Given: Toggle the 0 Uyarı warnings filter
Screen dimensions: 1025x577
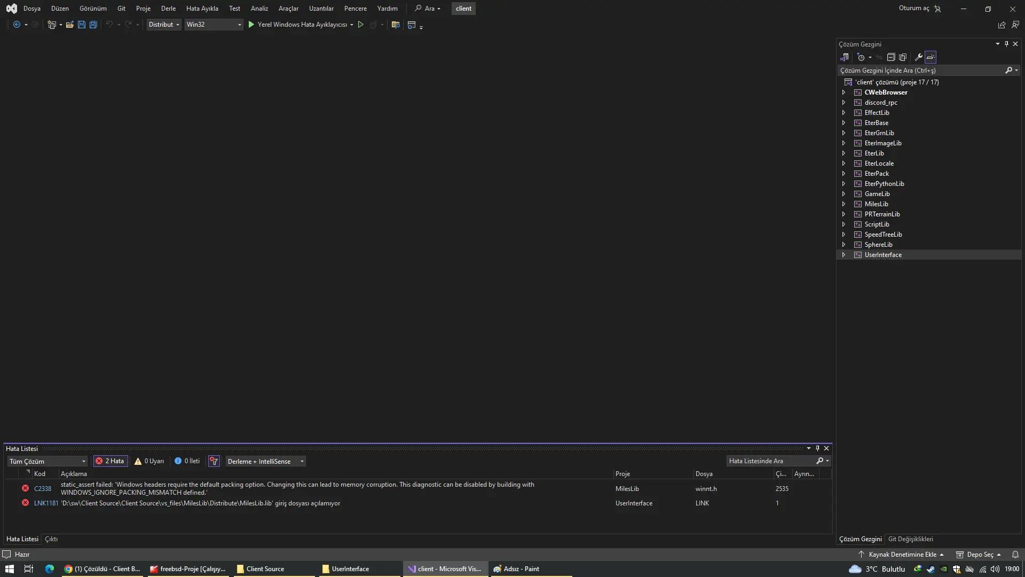Looking at the screenshot, I should coord(149,461).
